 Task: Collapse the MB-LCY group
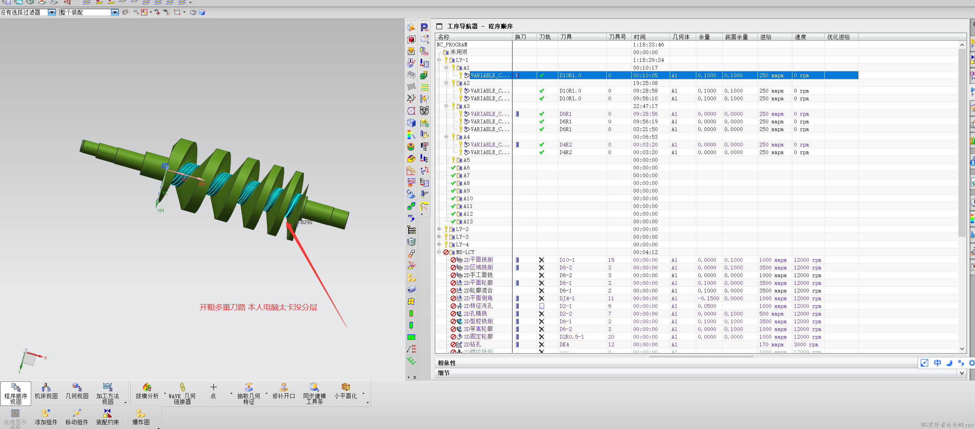coord(439,252)
